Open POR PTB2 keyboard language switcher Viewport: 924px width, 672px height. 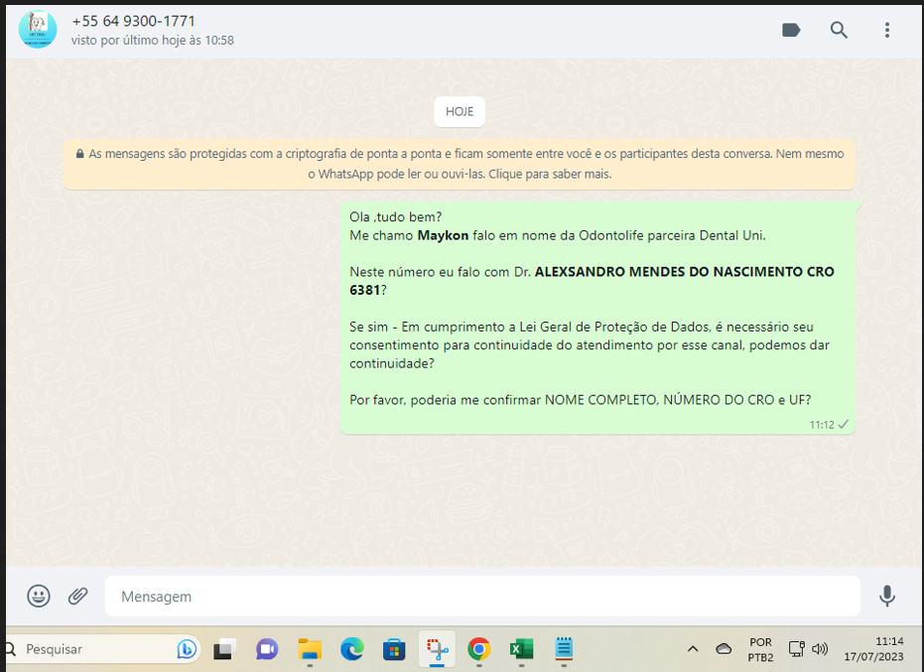point(760,649)
